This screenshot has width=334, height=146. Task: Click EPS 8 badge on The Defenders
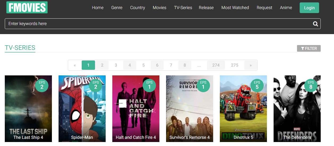311,86
